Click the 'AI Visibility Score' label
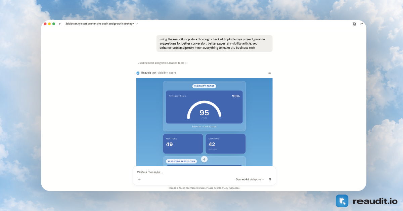 tap(177, 96)
